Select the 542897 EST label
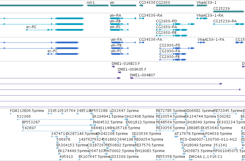This screenshot has height=161, width=245. coord(29,128)
